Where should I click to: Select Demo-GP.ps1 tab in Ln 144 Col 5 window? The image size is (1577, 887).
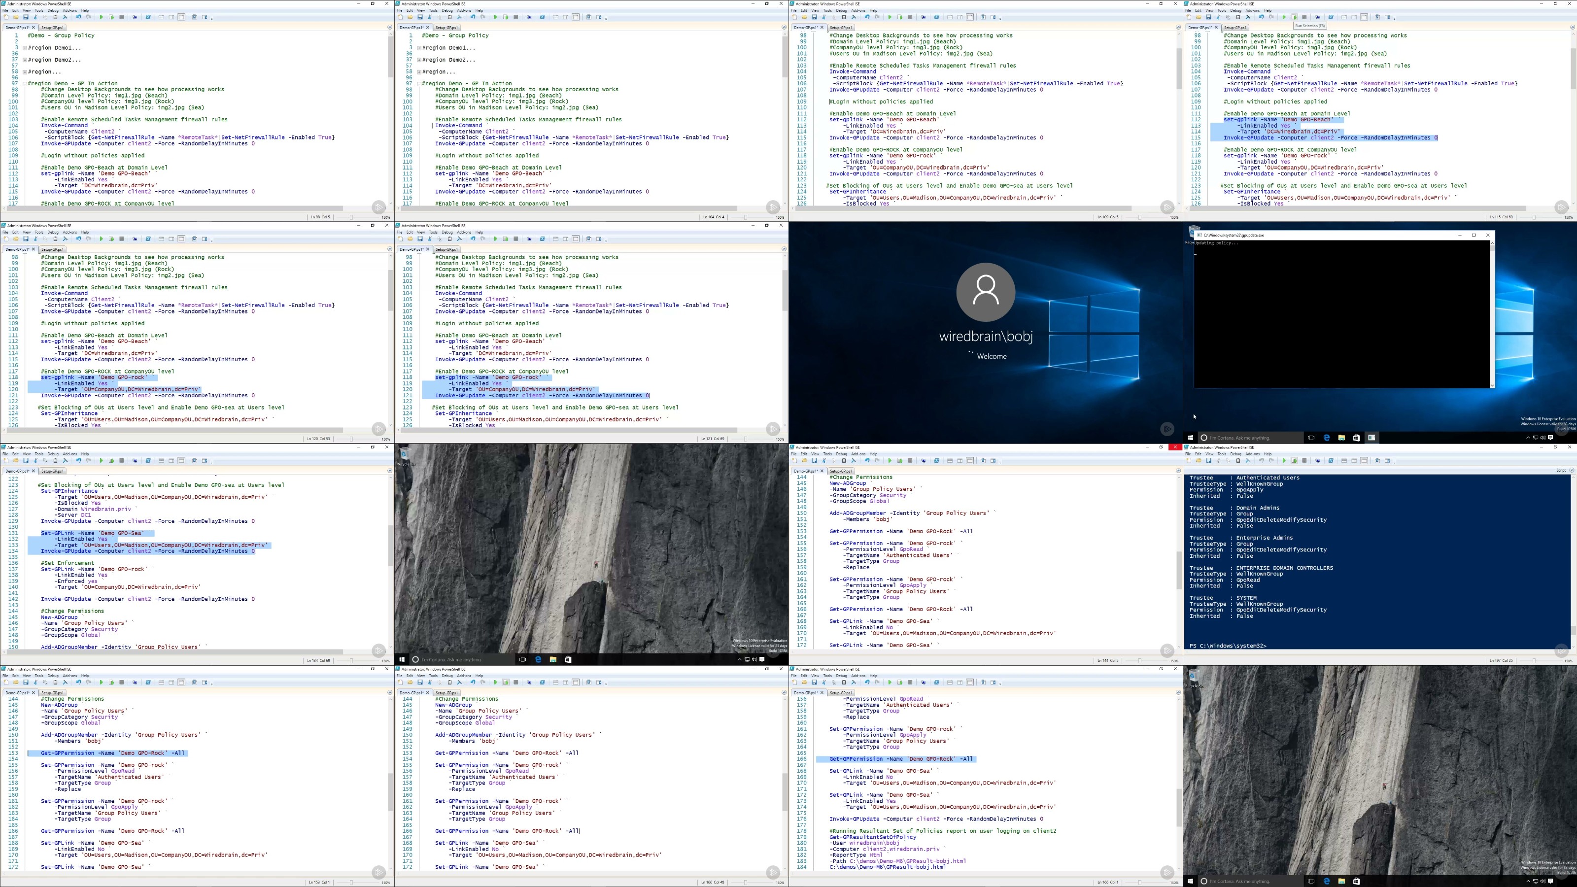(805, 472)
